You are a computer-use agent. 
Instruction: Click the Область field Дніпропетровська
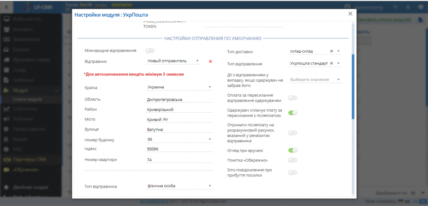179,100
